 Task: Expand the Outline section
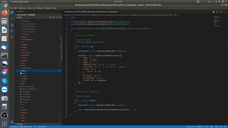pyautogui.click(x=39, y=124)
